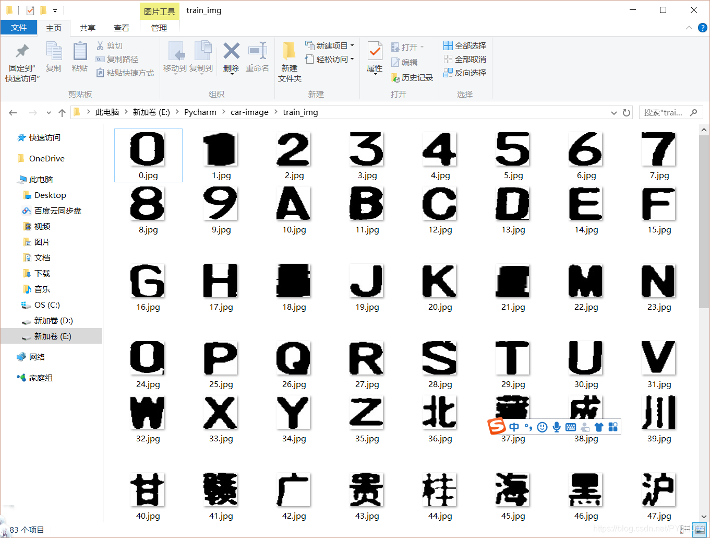Refresh the folder view
Viewport: 710px width, 538px height.
[x=626, y=112]
